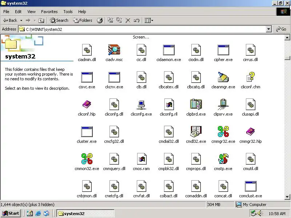Select the cluster.exe program icon
This screenshot has width=291, height=218.
pyautogui.click(x=87, y=132)
